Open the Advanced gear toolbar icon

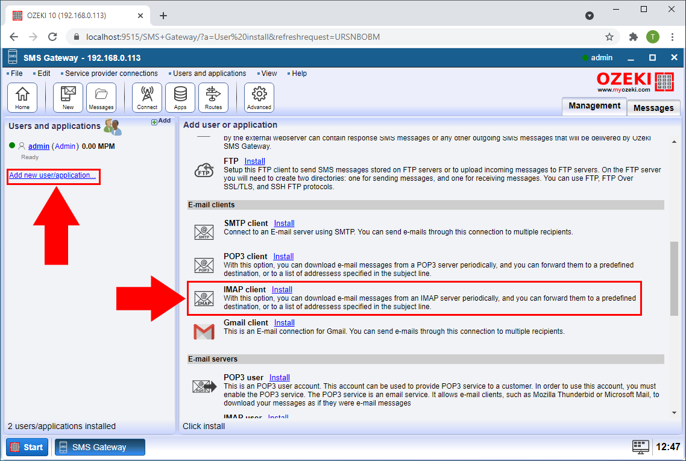click(x=259, y=97)
